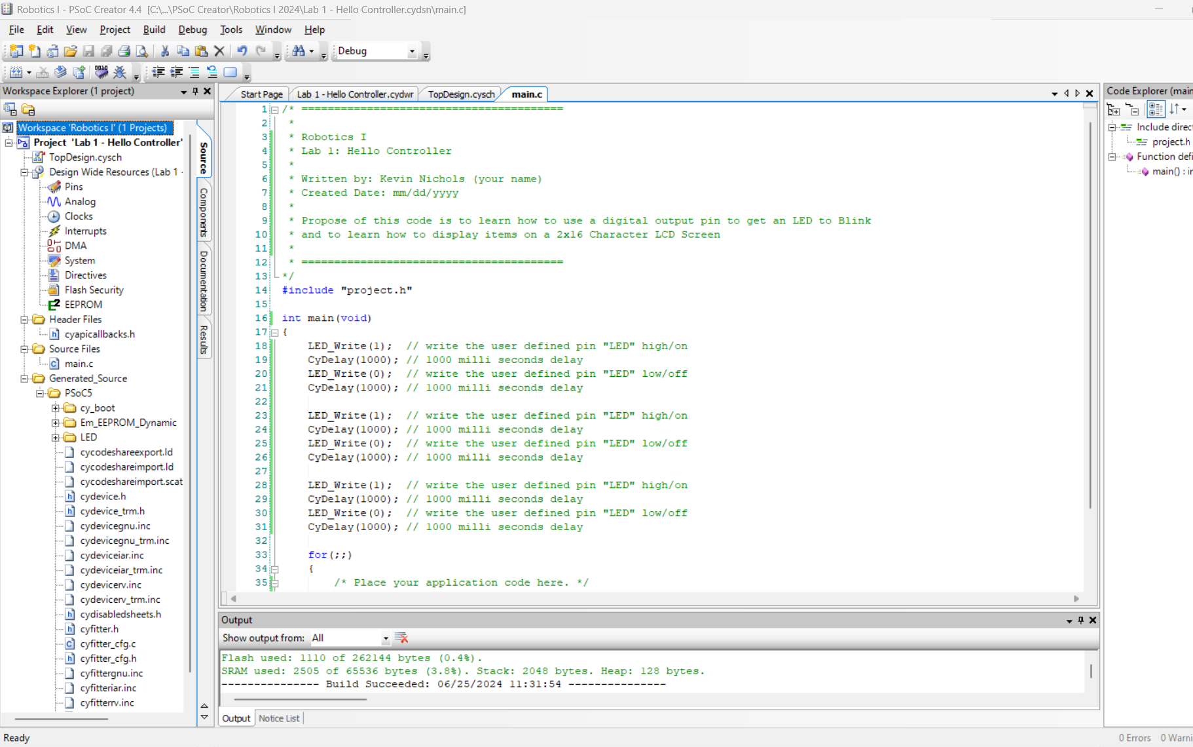Switch to Lab 1 - Hello Controller.cydwr tab

pos(355,94)
